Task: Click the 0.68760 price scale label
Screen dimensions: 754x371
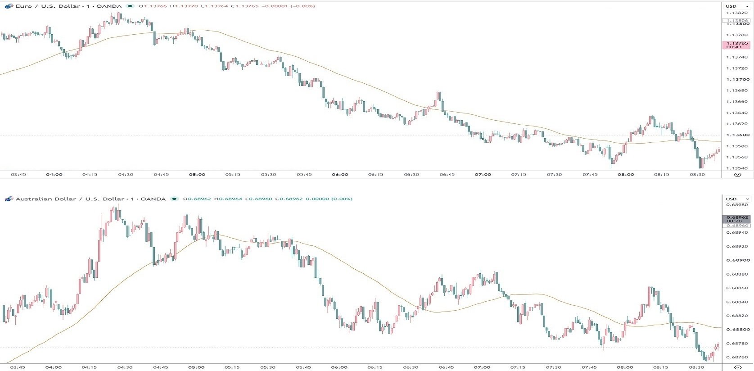Action: coord(737,357)
